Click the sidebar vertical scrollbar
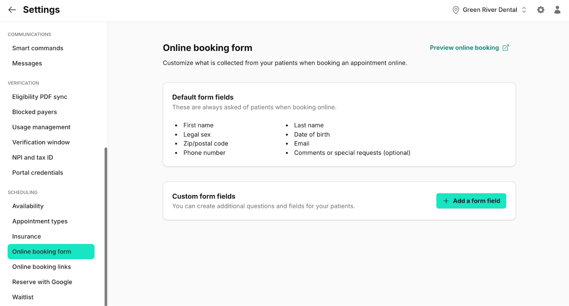The height and width of the screenshot is (306, 569). point(106,226)
